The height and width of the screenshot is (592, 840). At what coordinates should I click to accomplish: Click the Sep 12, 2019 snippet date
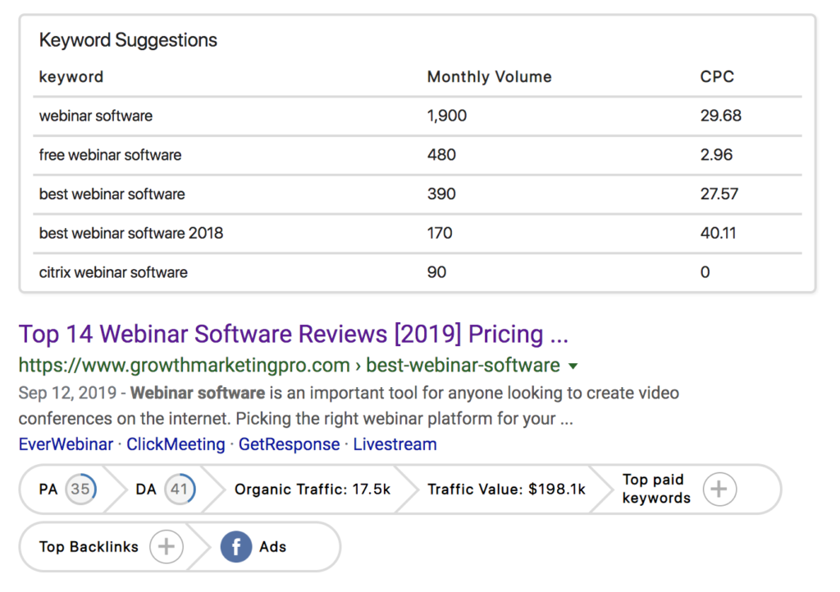point(67,393)
